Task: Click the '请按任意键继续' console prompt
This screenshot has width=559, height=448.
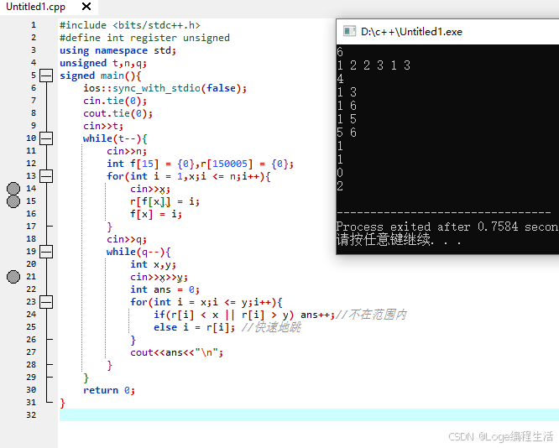Action: [399, 239]
